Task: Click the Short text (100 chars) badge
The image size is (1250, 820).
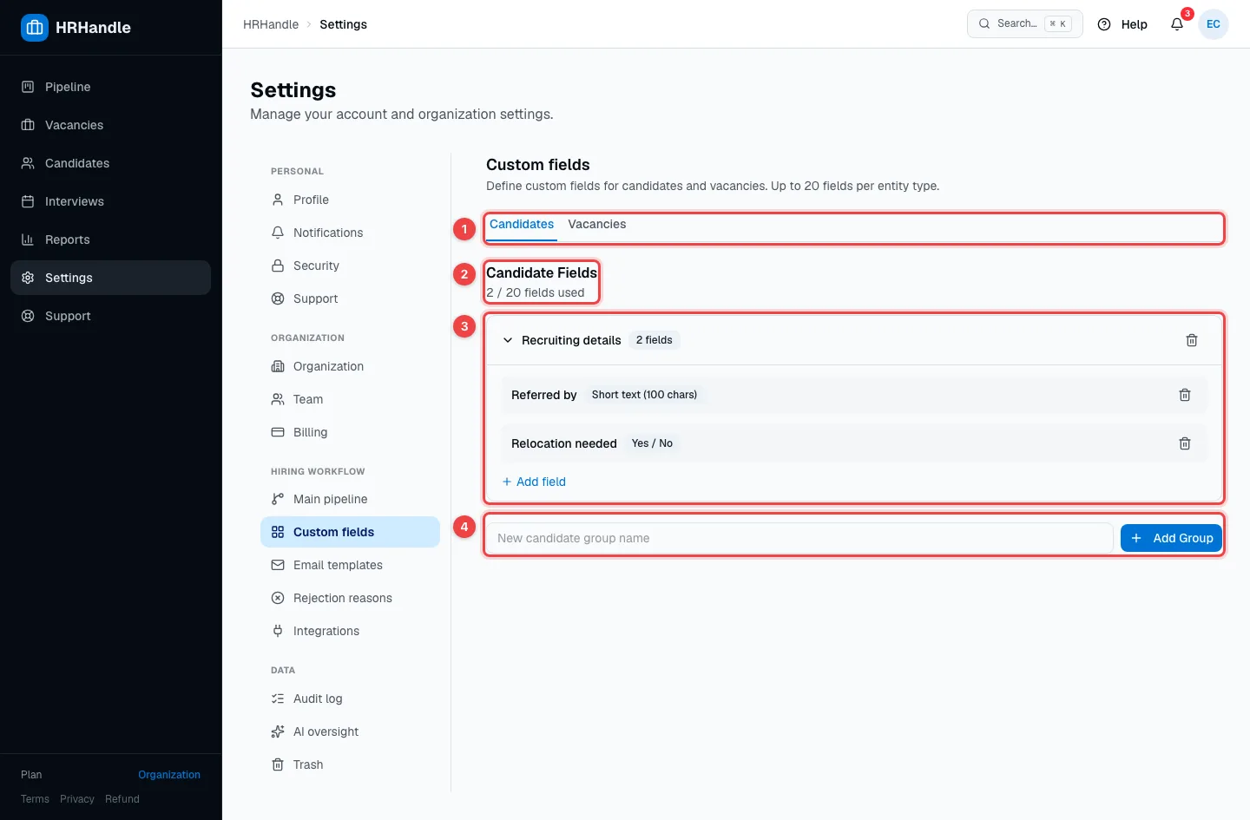Action: click(644, 395)
